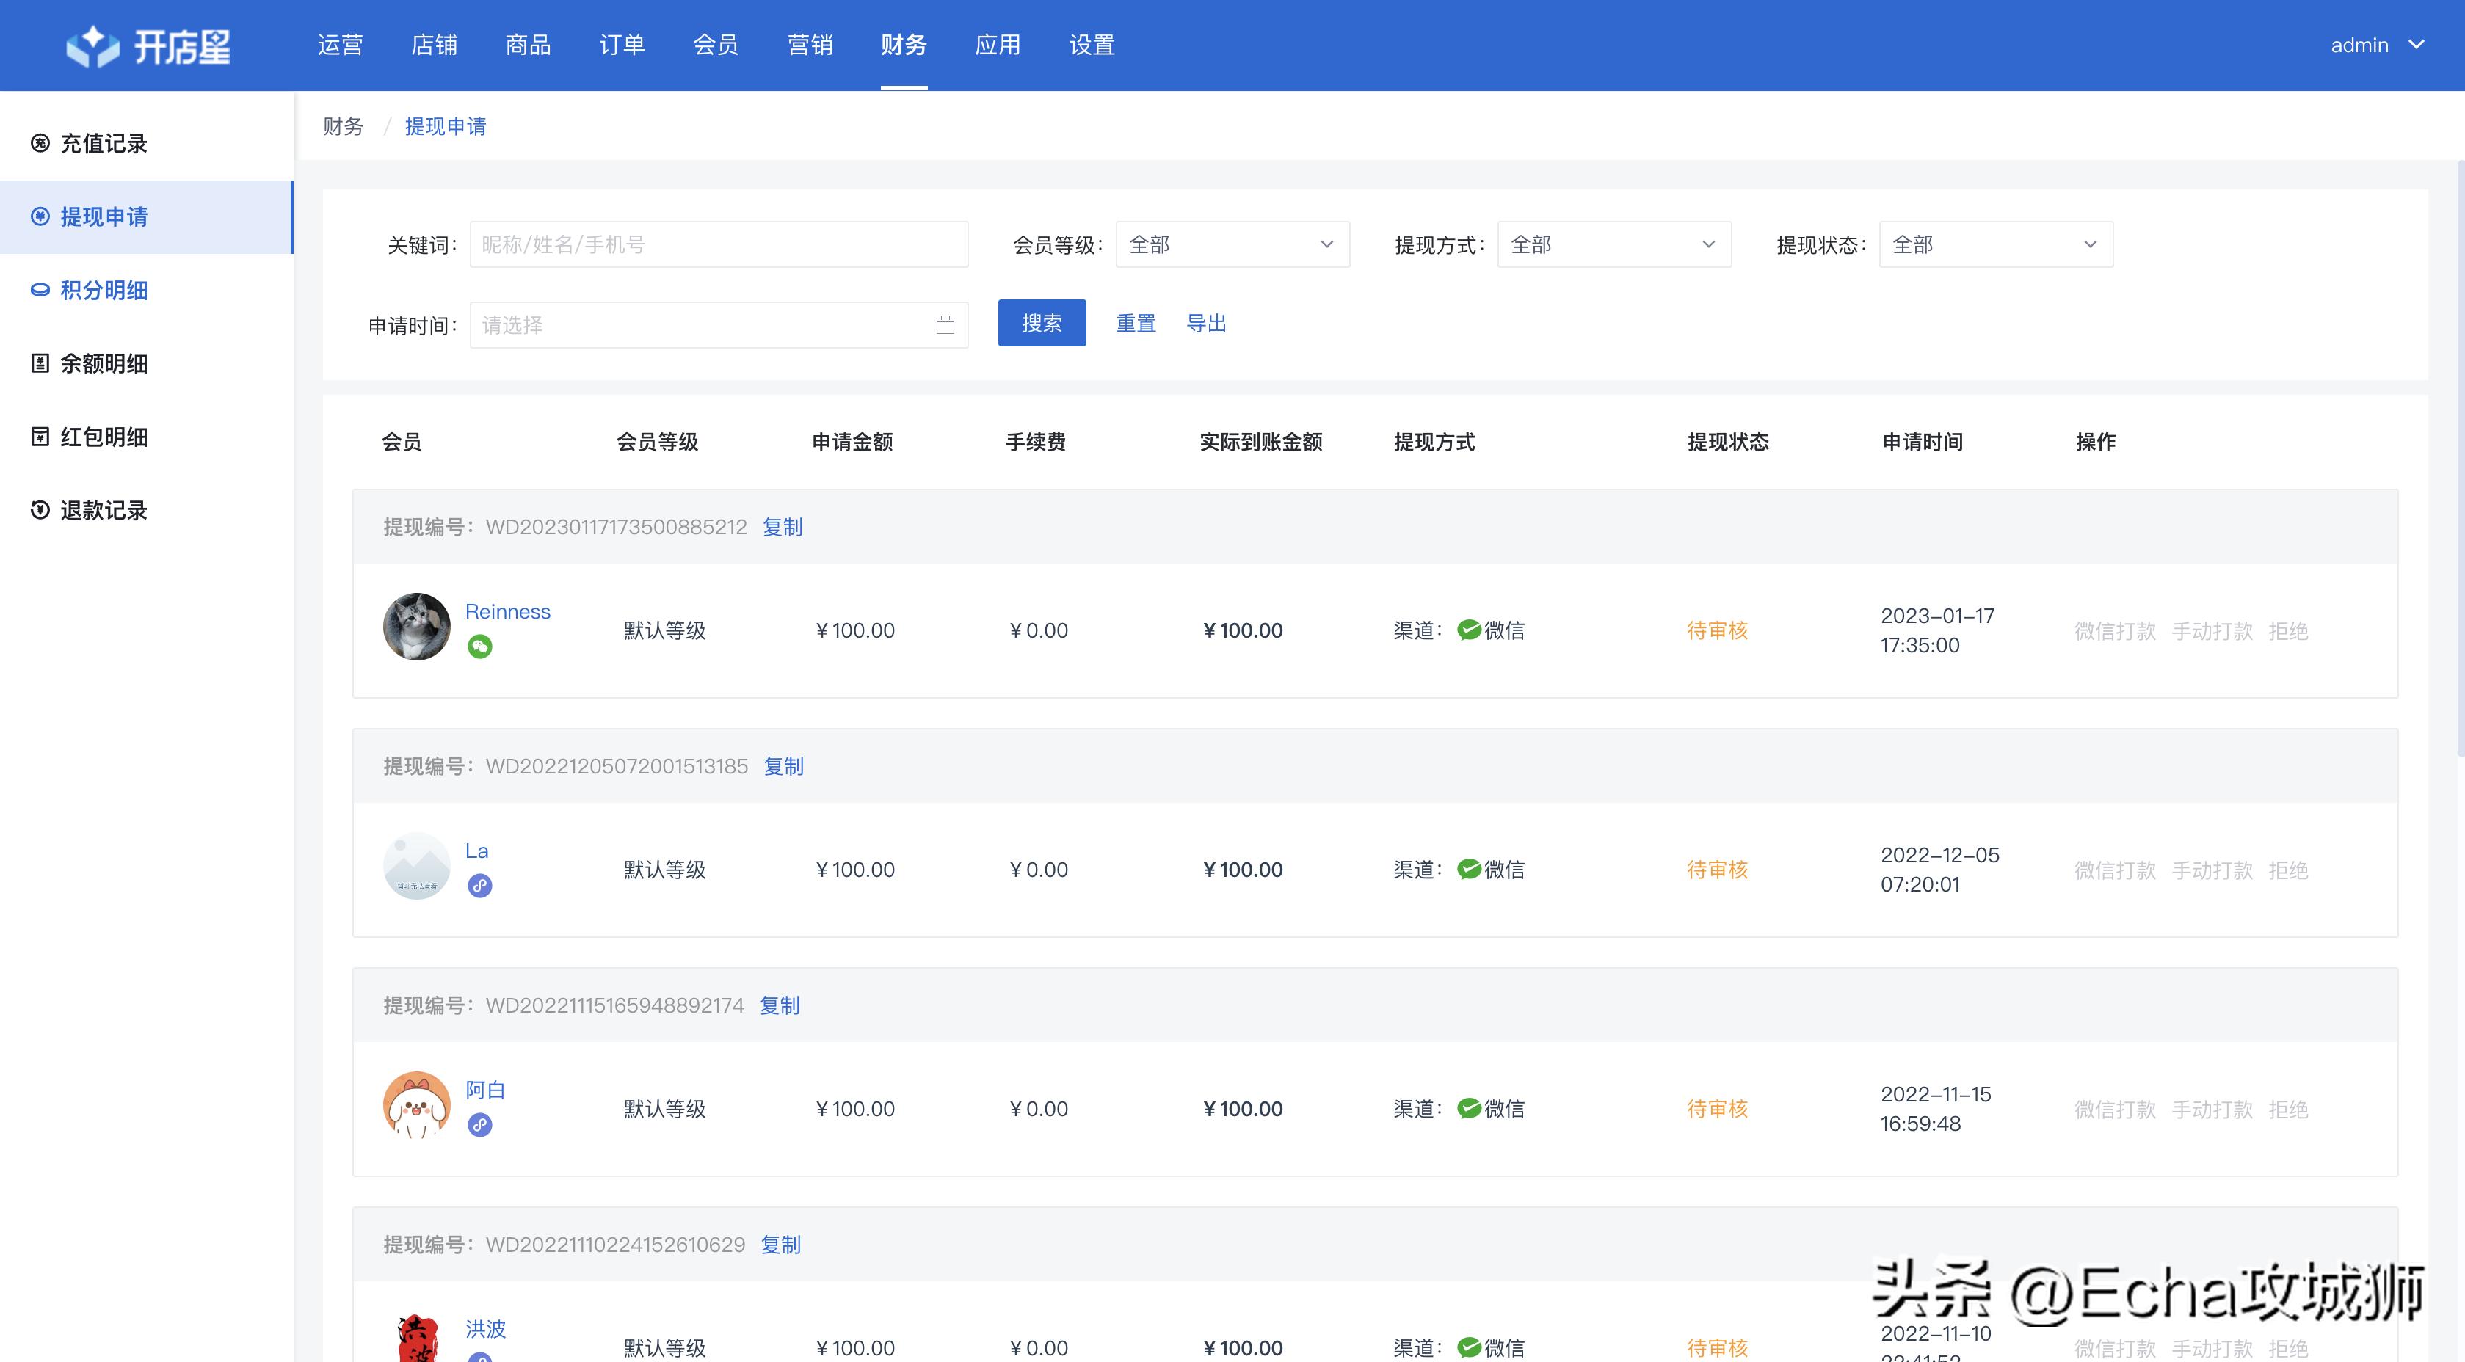Copy withdrawal number WD20230117173500885212

[783, 527]
